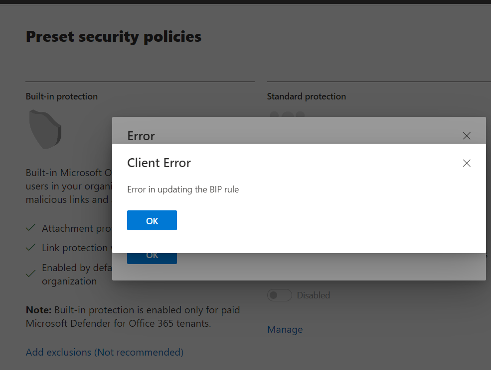Click OK in the Client Error dialog
The height and width of the screenshot is (370, 491).
click(152, 220)
